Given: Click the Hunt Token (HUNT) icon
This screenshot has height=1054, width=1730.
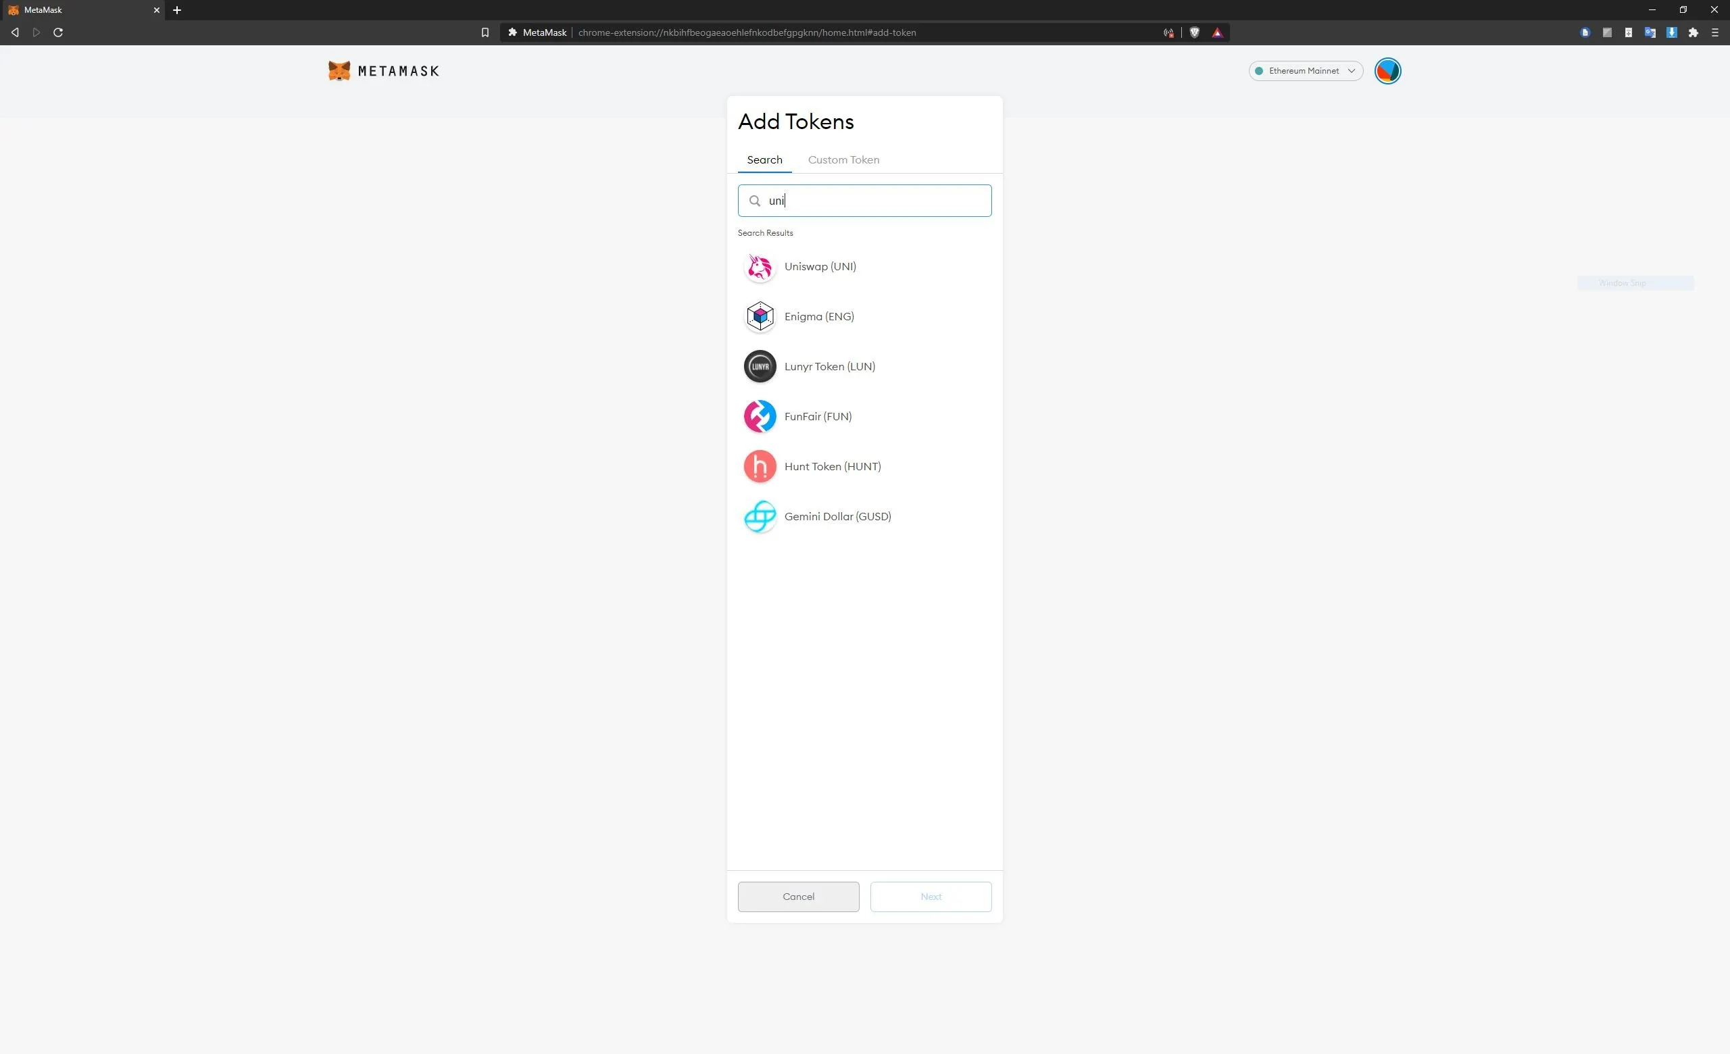Looking at the screenshot, I should [x=759, y=466].
